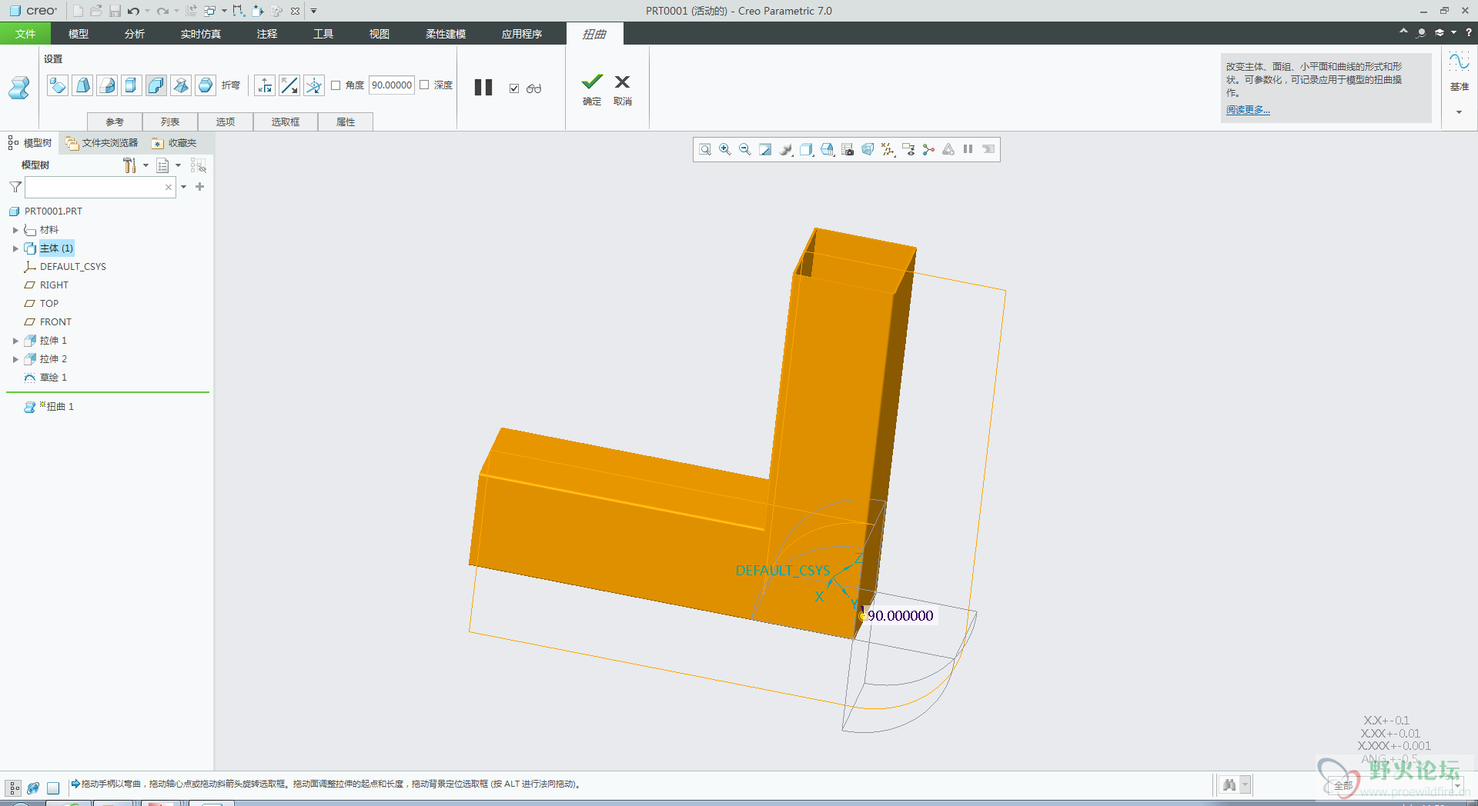The height and width of the screenshot is (806, 1478).
Task: Open the 基准 datum dropdown arrow
Action: click(x=1459, y=112)
